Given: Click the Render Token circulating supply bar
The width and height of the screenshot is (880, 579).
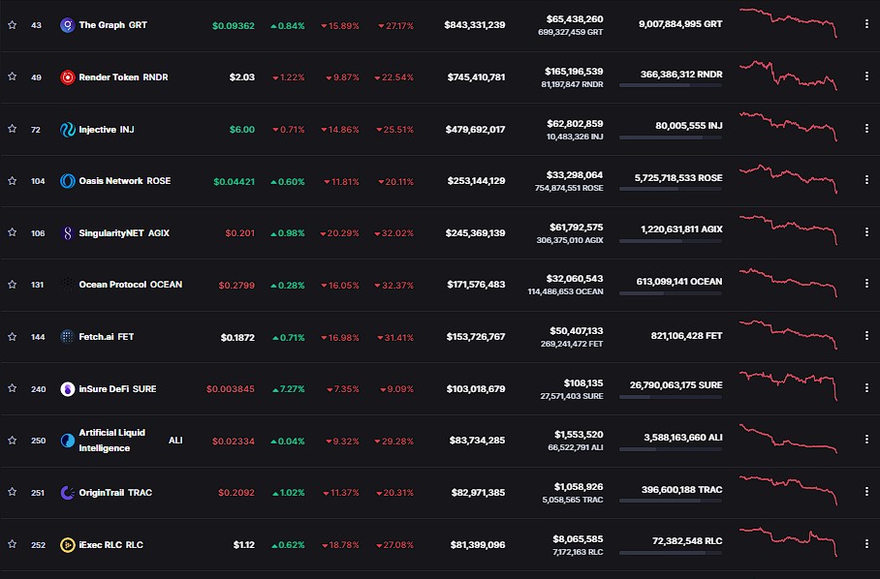Looking at the screenshot, I should (670, 86).
